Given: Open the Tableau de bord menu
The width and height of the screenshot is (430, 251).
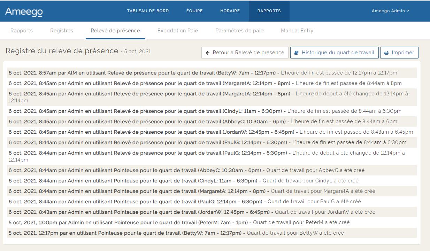Looking at the screenshot, I should point(148,11).
